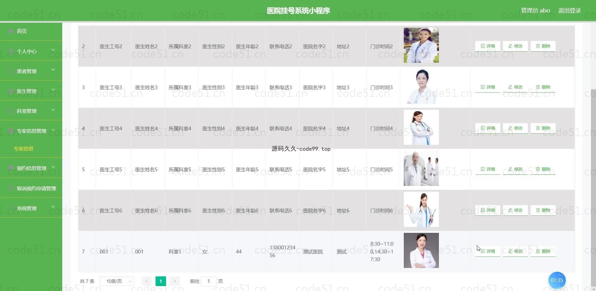
Task: Click 共 7 条 total count text
Action: [x=87, y=281]
